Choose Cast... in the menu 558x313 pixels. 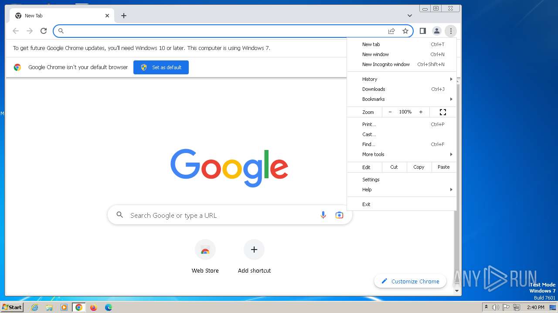[402, 134]
